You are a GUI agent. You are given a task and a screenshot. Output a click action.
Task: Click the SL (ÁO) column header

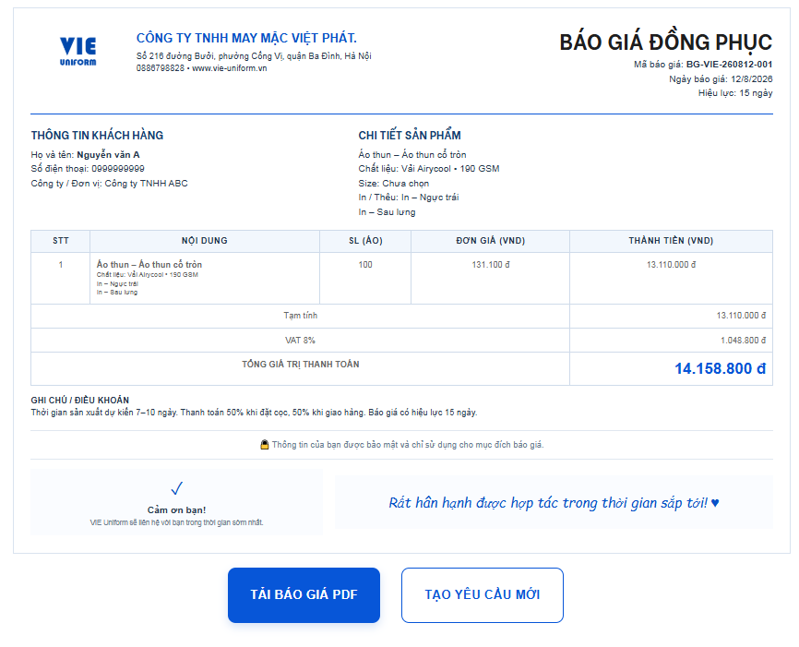coord(365,241)
